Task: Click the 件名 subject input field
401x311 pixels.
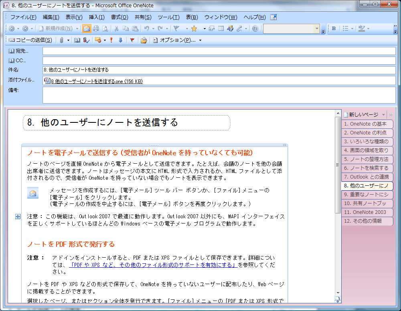Action: (219, 70)
